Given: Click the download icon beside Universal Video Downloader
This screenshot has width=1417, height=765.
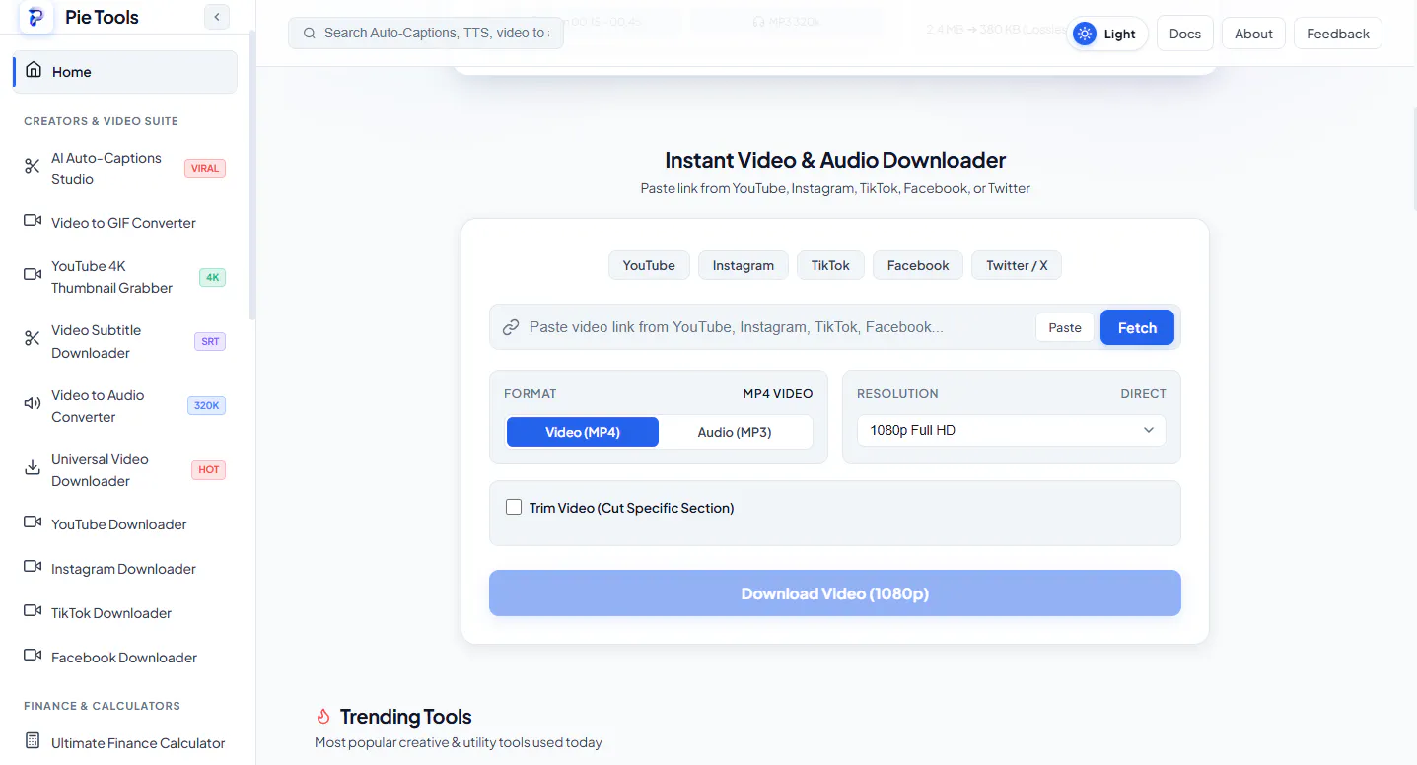Looking at the screenshot, I should click(x=33, y=467).
